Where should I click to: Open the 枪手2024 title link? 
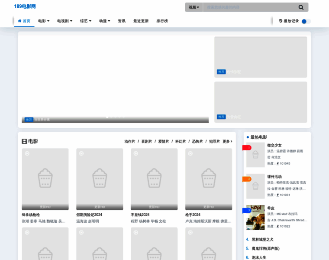(193, 214)
